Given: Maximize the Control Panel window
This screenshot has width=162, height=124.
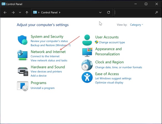Looking at the screenshot, I should [x=146, y=4].
